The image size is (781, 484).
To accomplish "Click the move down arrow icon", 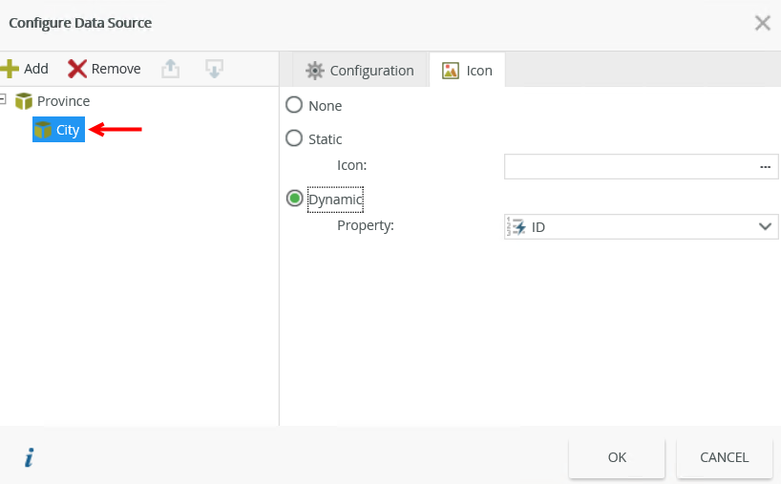I will (214, 69).
